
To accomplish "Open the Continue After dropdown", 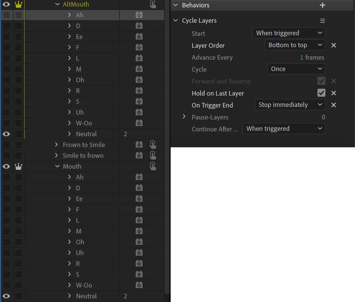I will click(284, 129).
